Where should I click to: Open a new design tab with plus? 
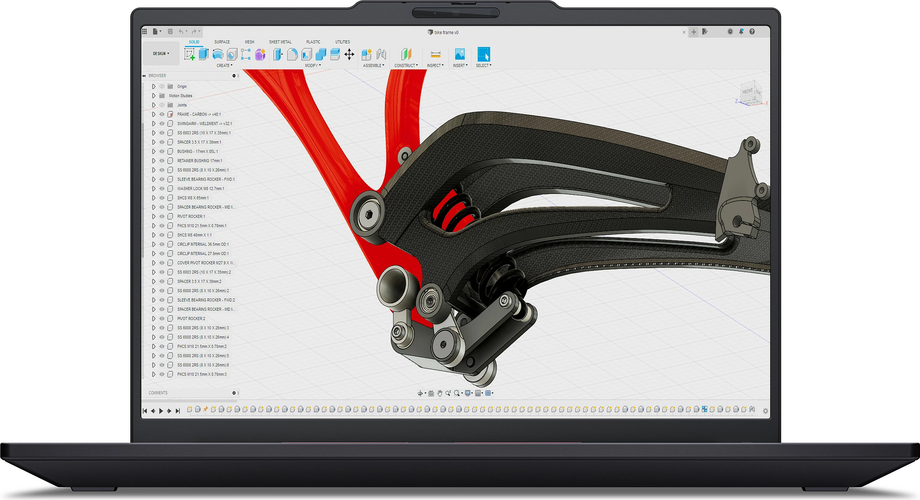(694, 32)
